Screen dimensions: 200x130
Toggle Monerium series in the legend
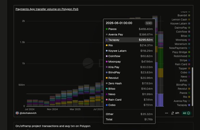(182, 44)
